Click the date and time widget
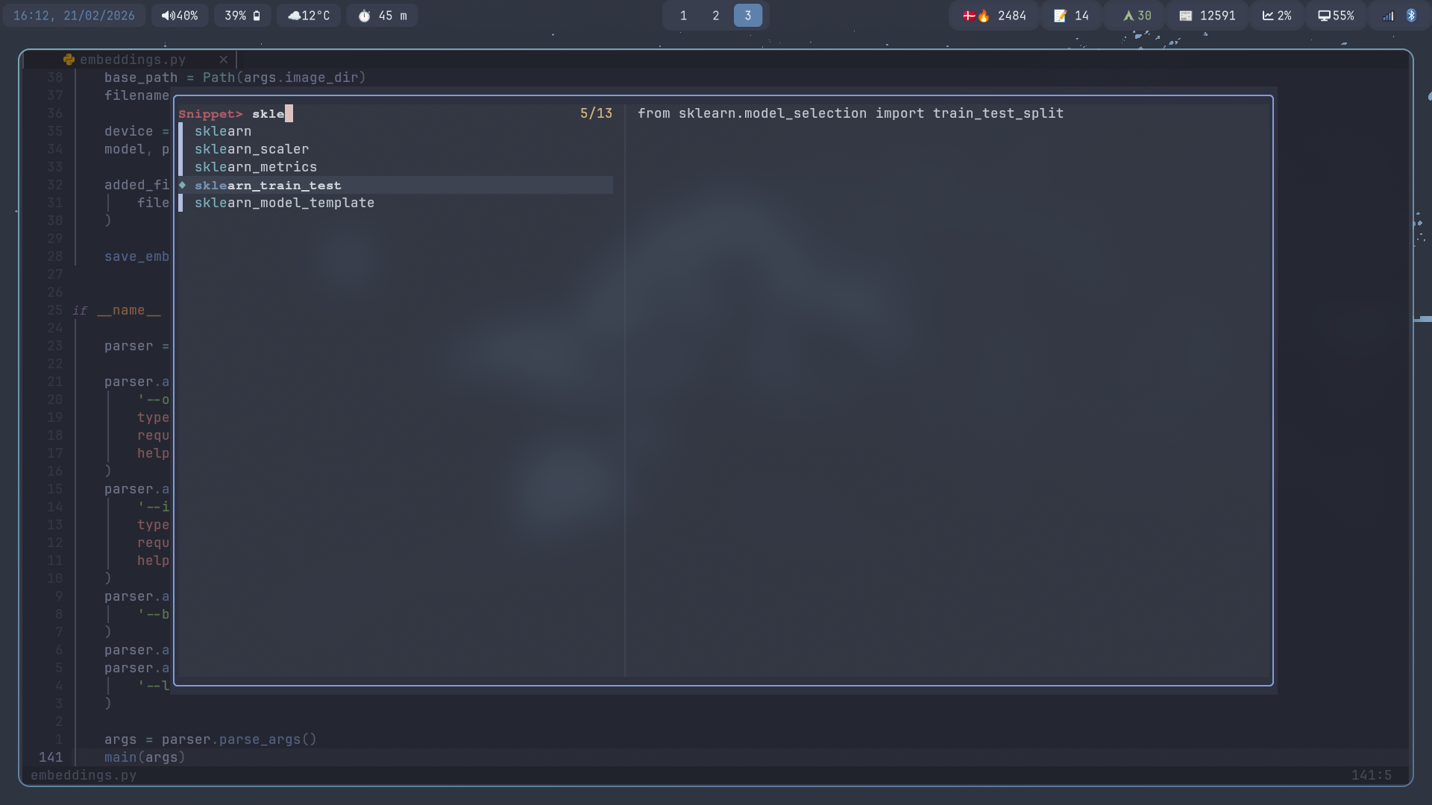1432x805 pixels. point(74,16)
